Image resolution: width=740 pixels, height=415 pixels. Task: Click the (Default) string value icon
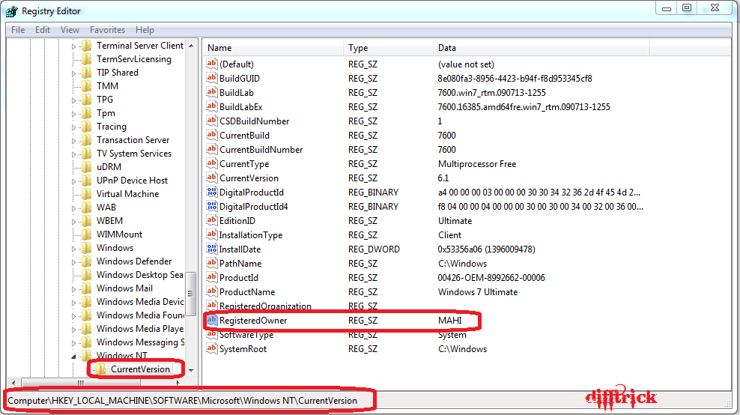pyautogui.click(x=212, y=64)
